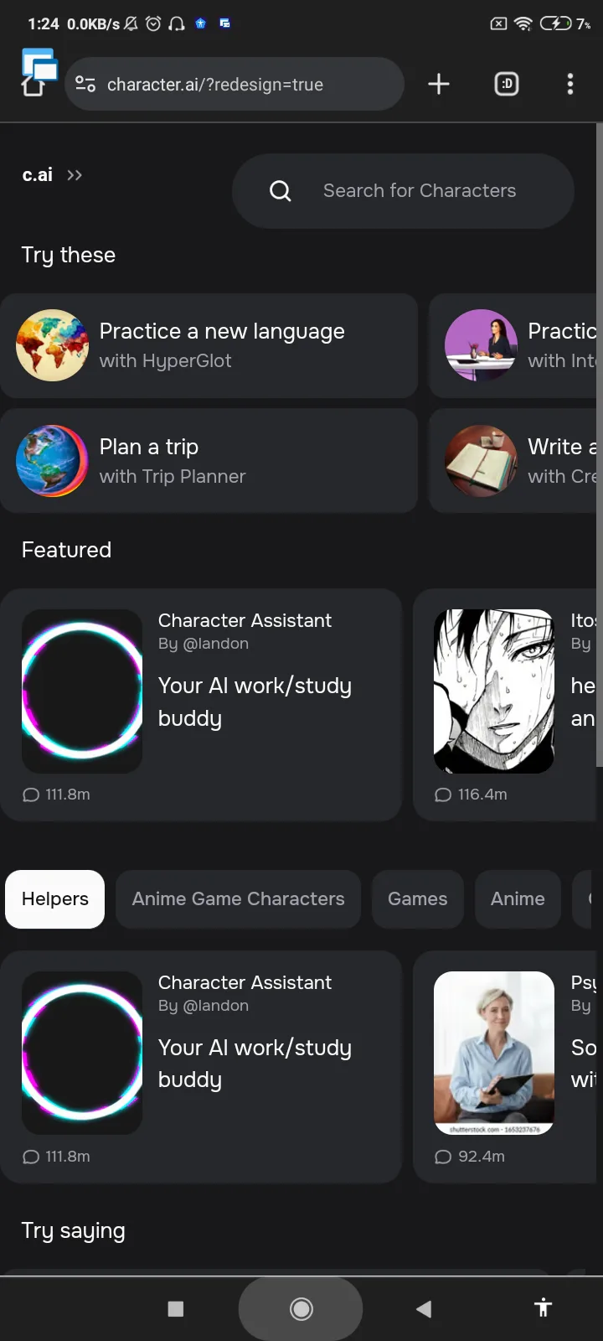The height and width of the screenshot is (1341, 603).
Task: Open a new tab with plus icon
Action: (x=439, y=84)
